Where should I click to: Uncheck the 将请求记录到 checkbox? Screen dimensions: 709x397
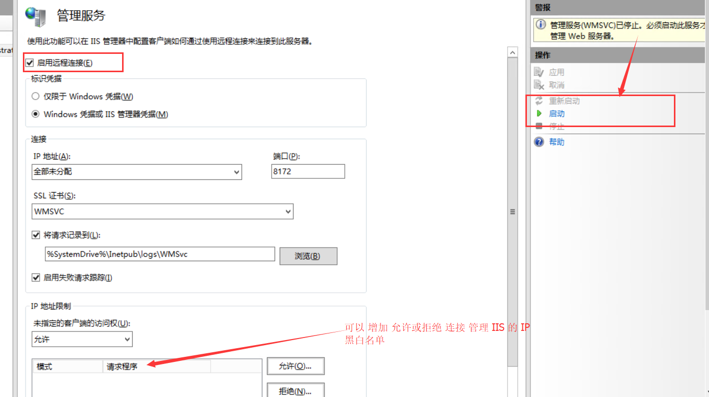[x=36, y=235]
